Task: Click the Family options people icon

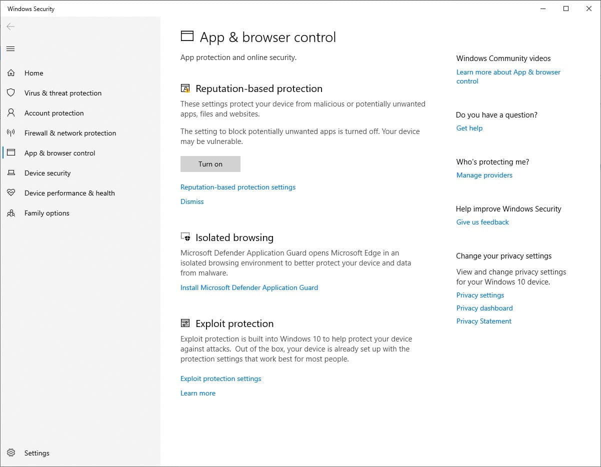Action: click(11, 213)
